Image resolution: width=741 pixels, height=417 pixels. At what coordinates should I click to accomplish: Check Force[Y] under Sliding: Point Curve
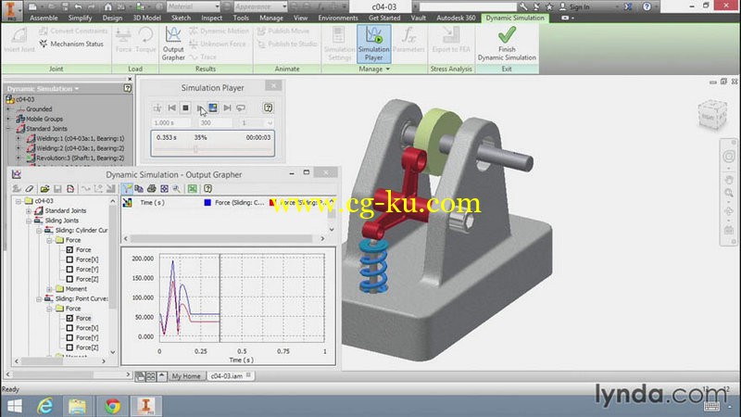(x=69, y=337)
